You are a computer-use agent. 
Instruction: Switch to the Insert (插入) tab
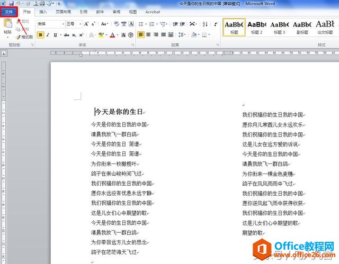point(43,12)
